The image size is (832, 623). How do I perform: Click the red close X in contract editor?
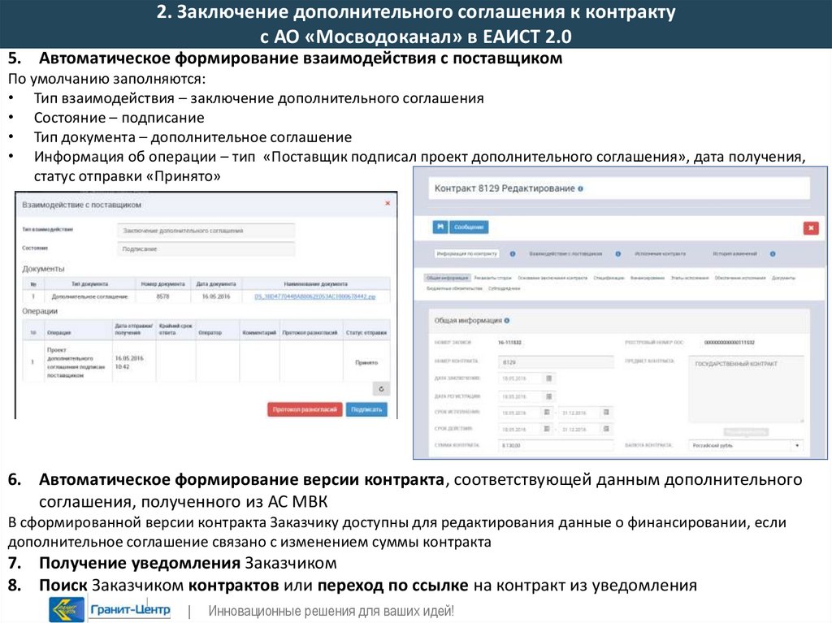pyautogui.click(x=811, y=228)
